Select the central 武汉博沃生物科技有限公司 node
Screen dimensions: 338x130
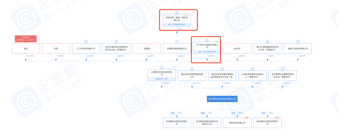click(222, 99)
